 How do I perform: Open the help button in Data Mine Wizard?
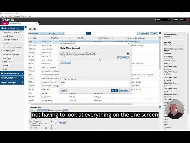pyautogui.click(x=127, y=54)
